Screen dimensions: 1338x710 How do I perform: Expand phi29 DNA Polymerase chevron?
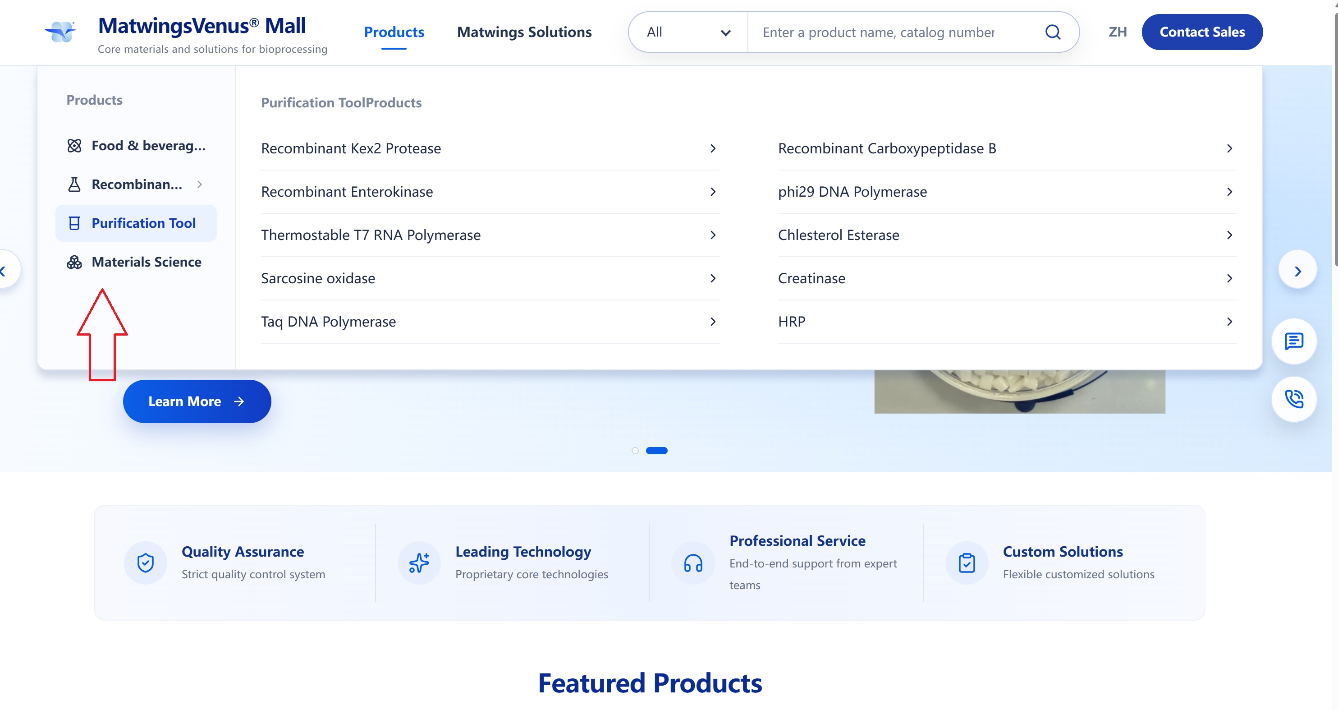click(x=1229, y=192)
